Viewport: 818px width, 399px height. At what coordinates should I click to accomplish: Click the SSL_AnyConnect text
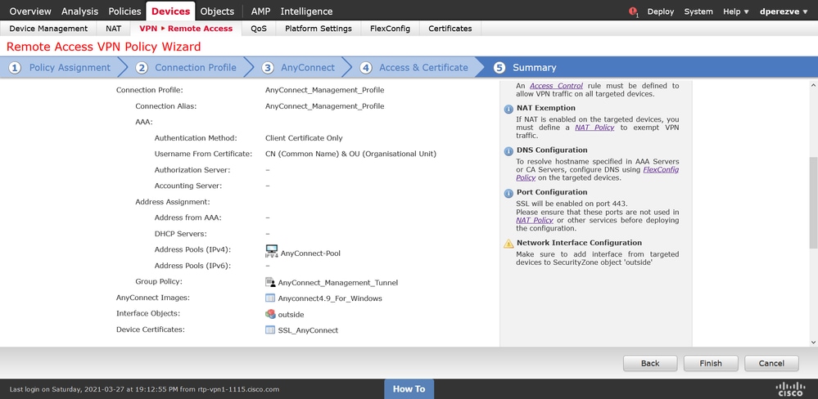(x=308, y=330)
